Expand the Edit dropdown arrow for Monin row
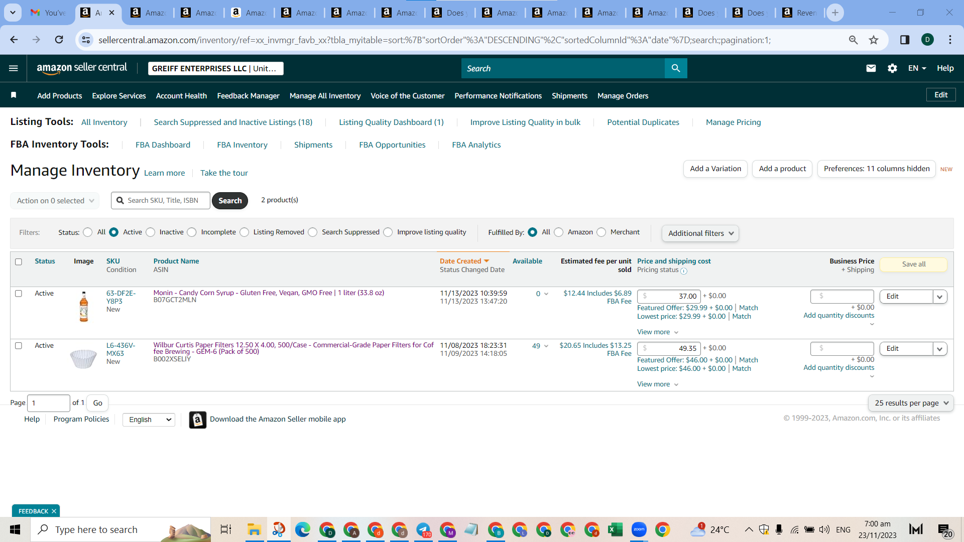The width and height of the screenshot is (964, 542). [x=940, y=297]
